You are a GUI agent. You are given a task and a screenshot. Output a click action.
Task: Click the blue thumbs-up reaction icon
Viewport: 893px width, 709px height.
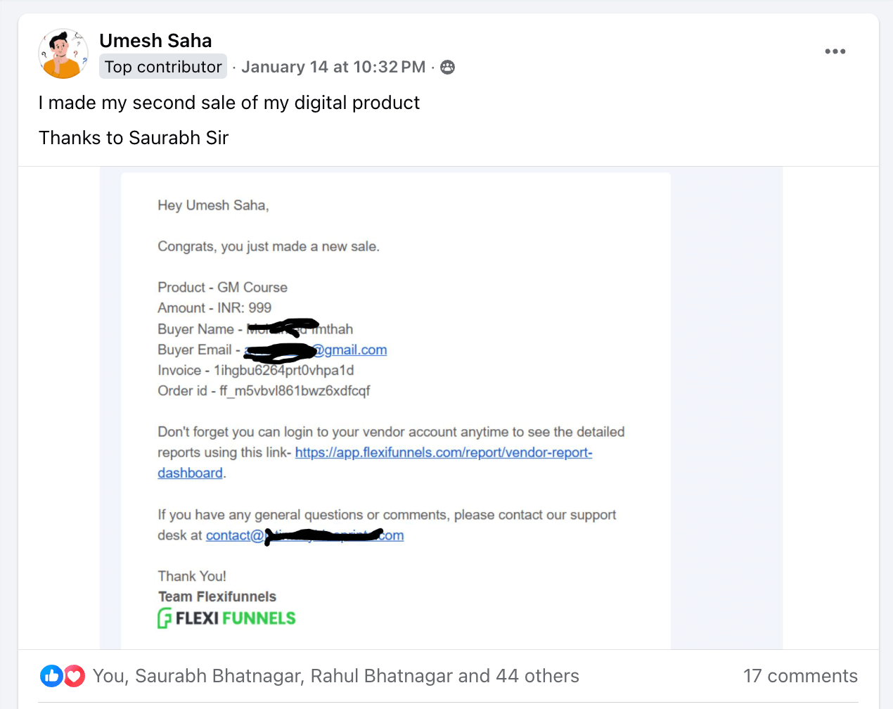(51, 676)
